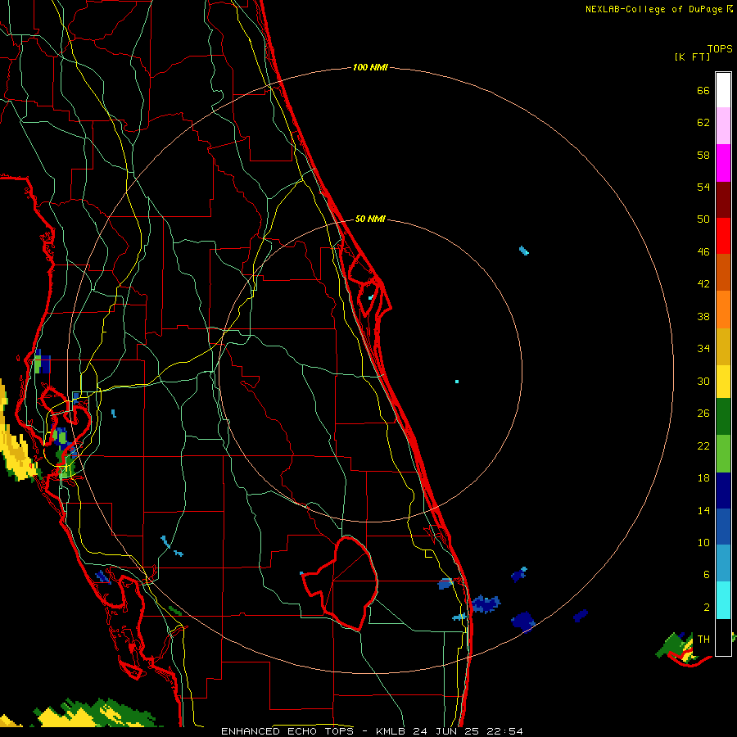Click the '10' legend value
Image resolution: width=737 pixels, height=737 pixels.
(x=703, y=542)
